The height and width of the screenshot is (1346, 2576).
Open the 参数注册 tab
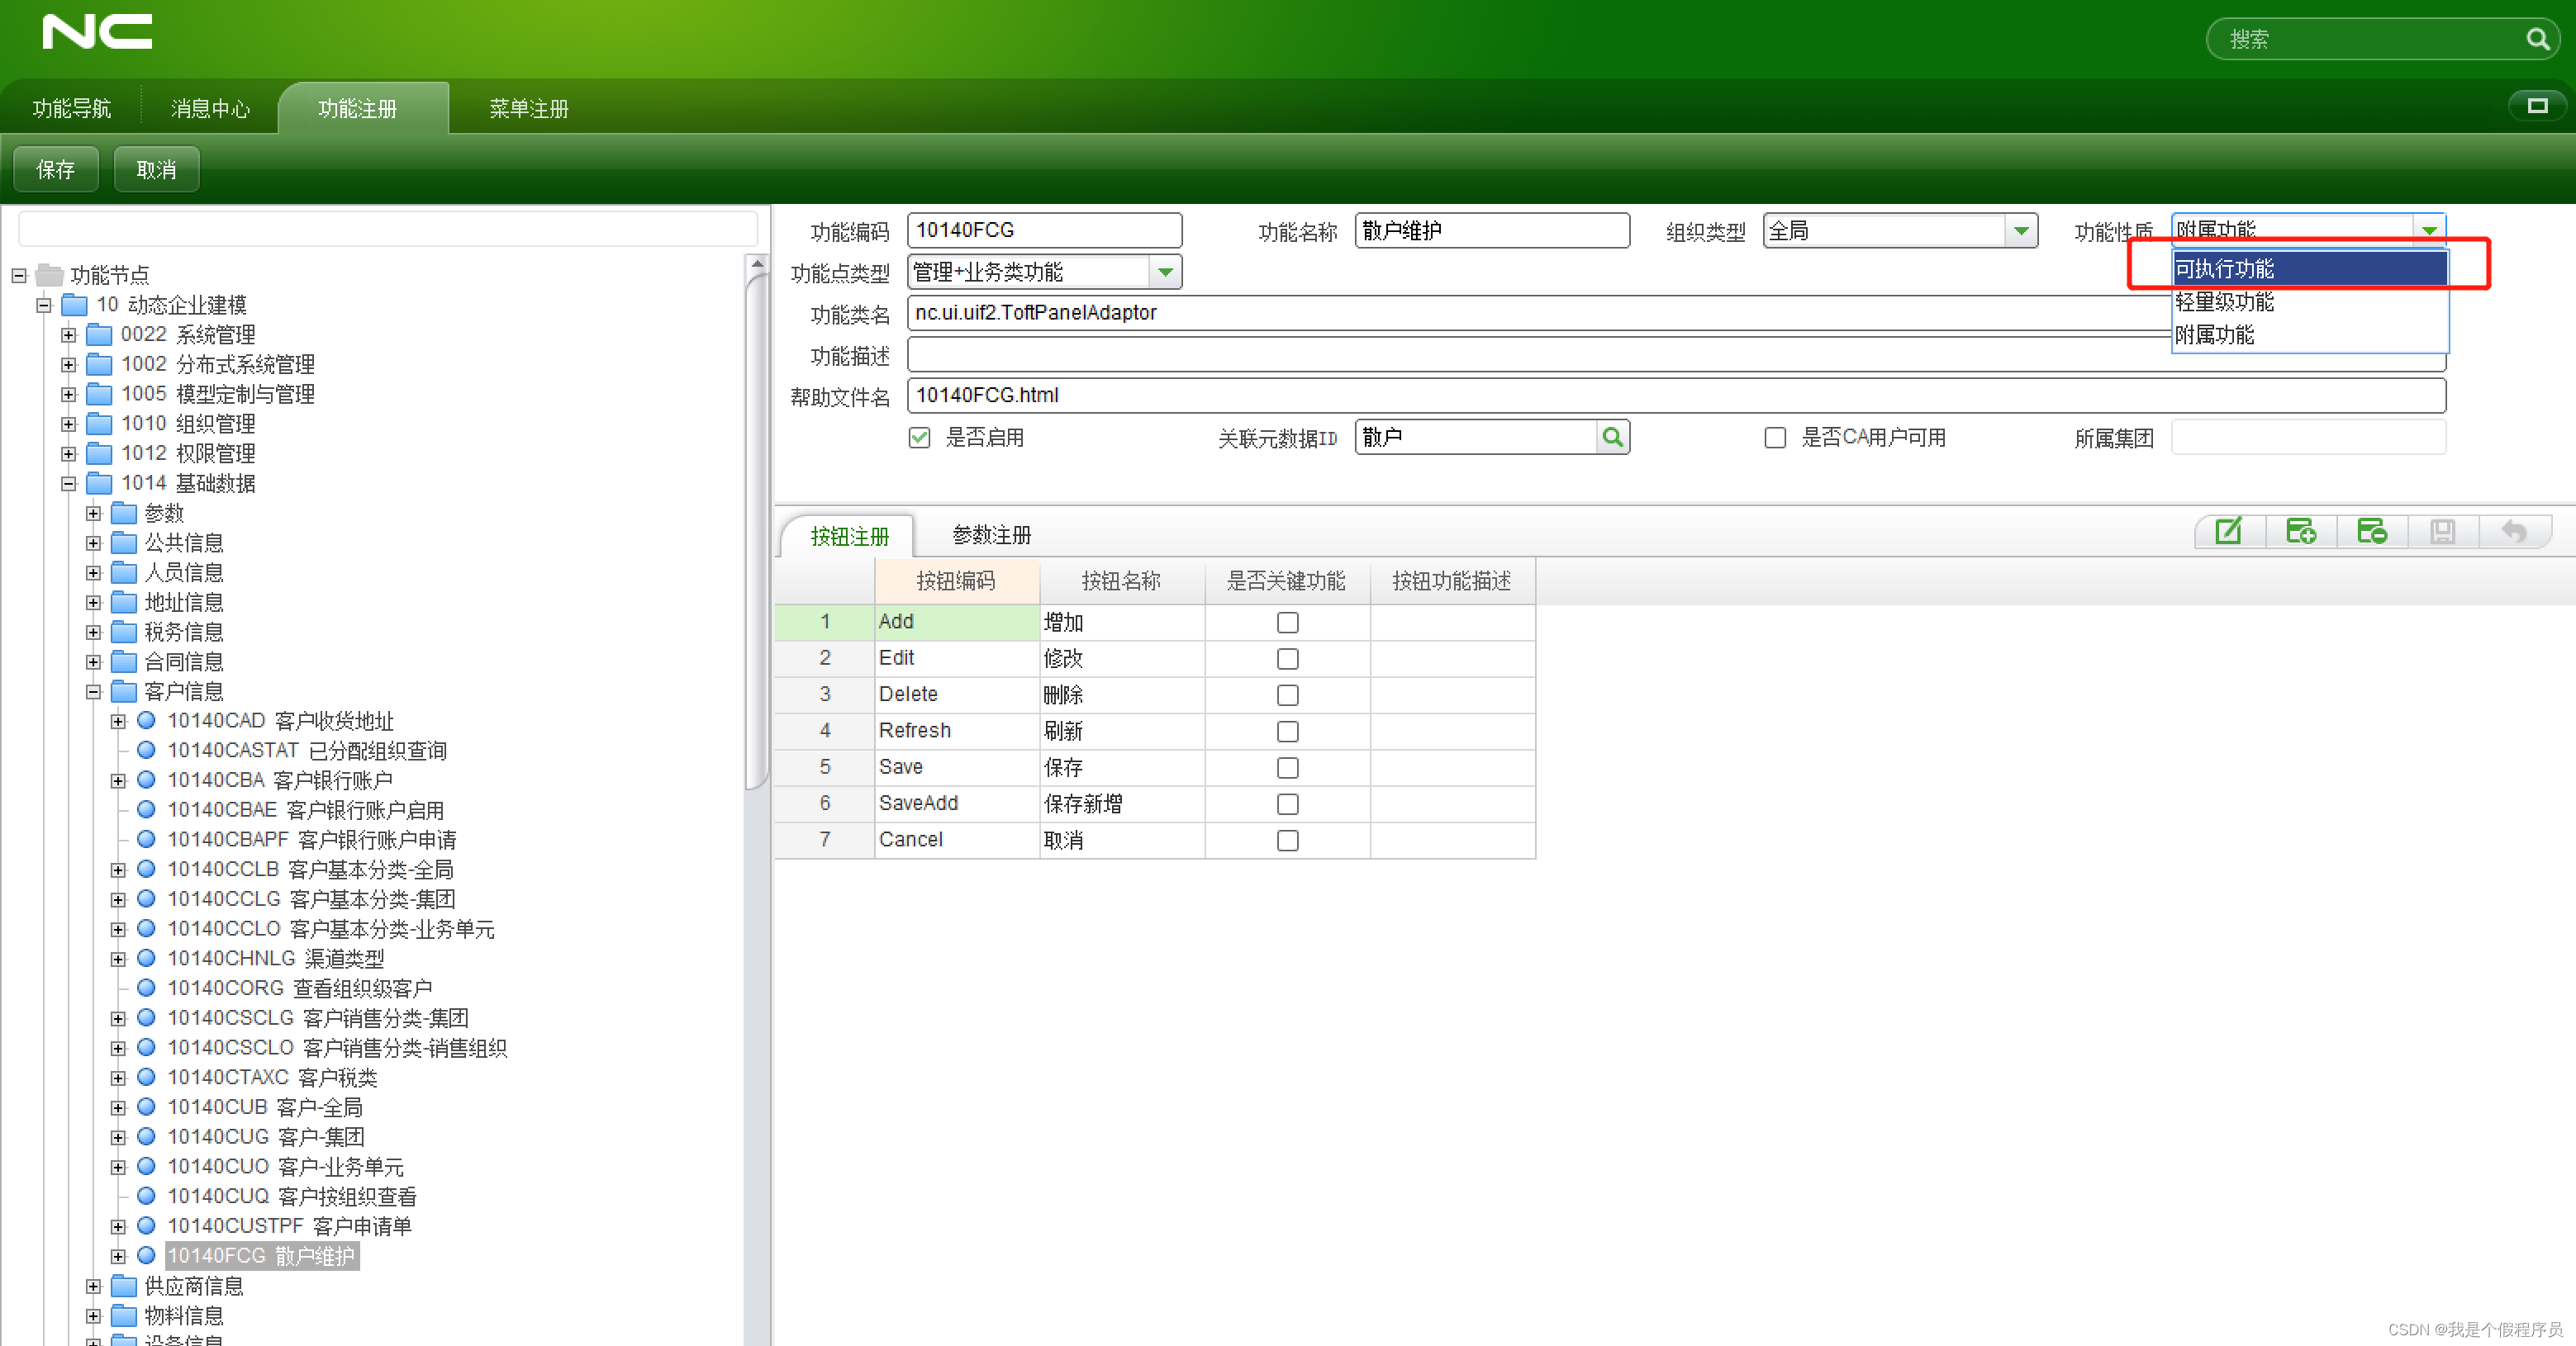[x=991, y=534]
